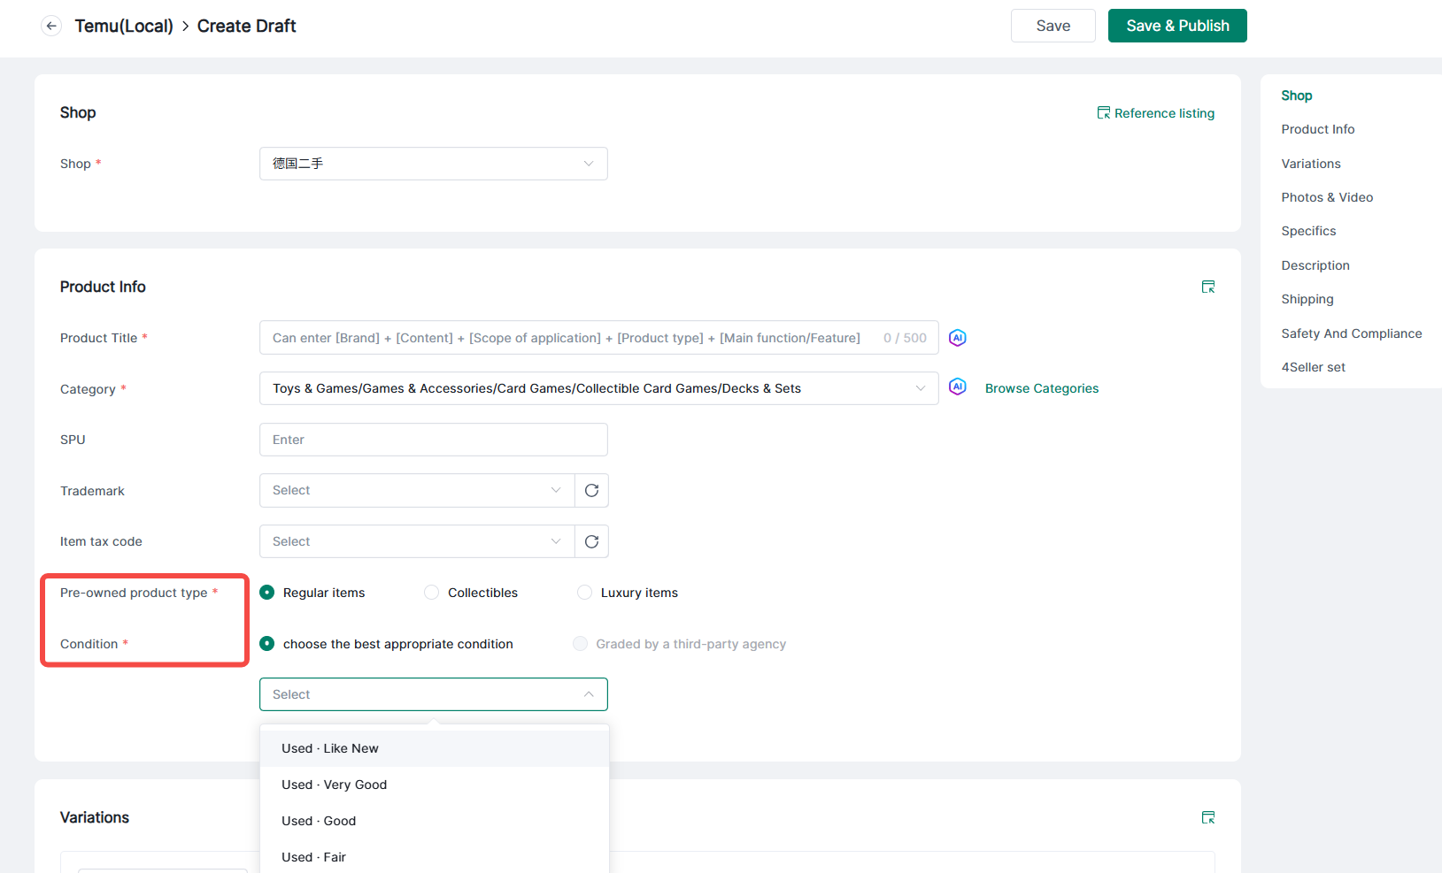Click the Reference listing link
The width and height of the screenshot is (1442, 873).
coord(1156,113)
